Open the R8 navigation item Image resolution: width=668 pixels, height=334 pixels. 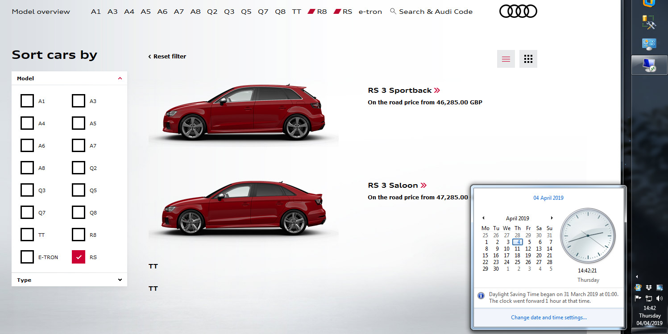(318, 12)
